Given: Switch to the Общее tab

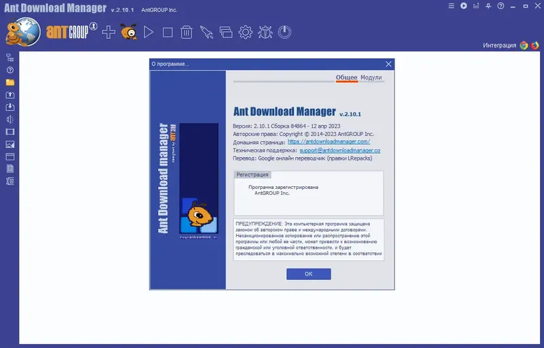Looking at the screenshot, I should point(347,77).
